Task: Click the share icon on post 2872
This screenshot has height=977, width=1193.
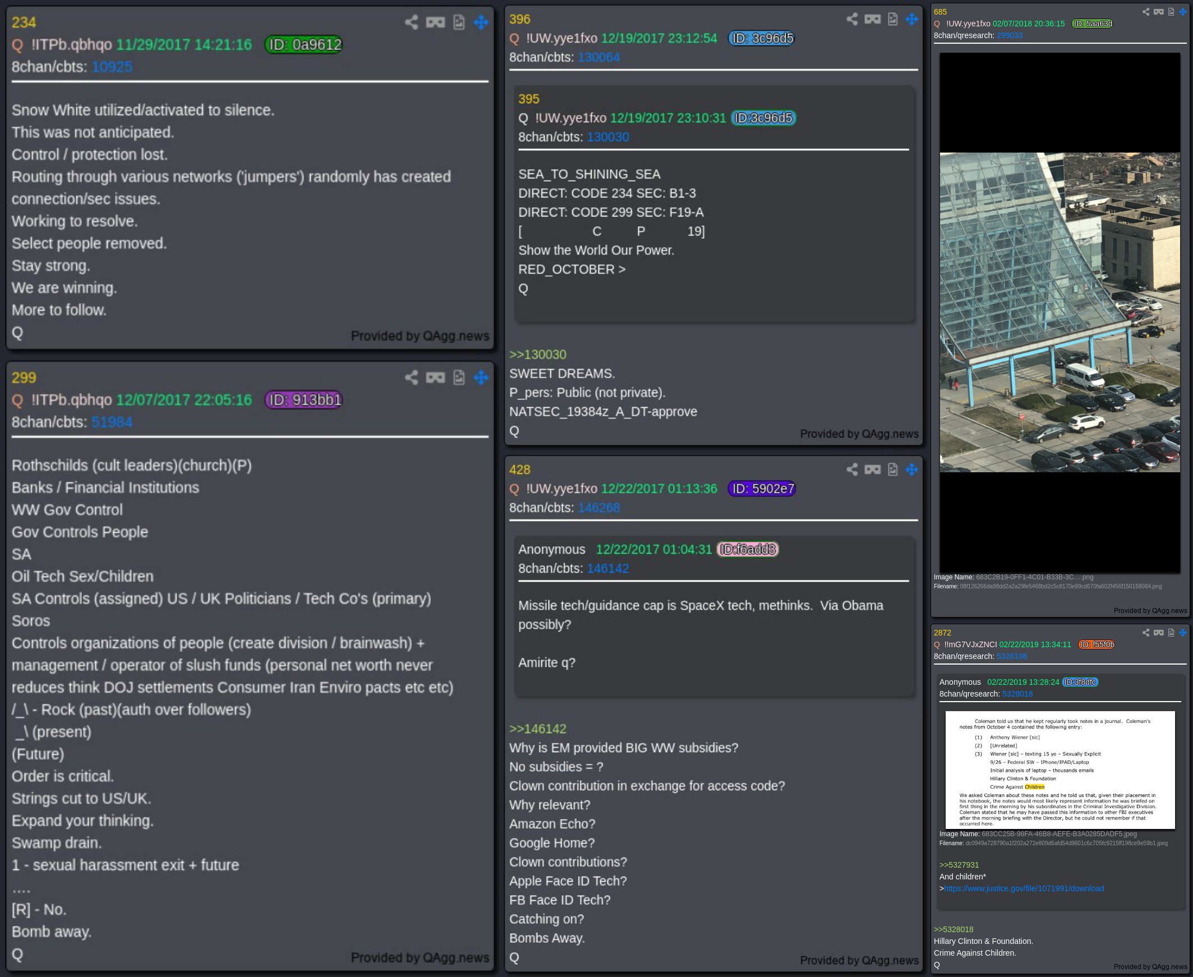Action: point(1146,633)
